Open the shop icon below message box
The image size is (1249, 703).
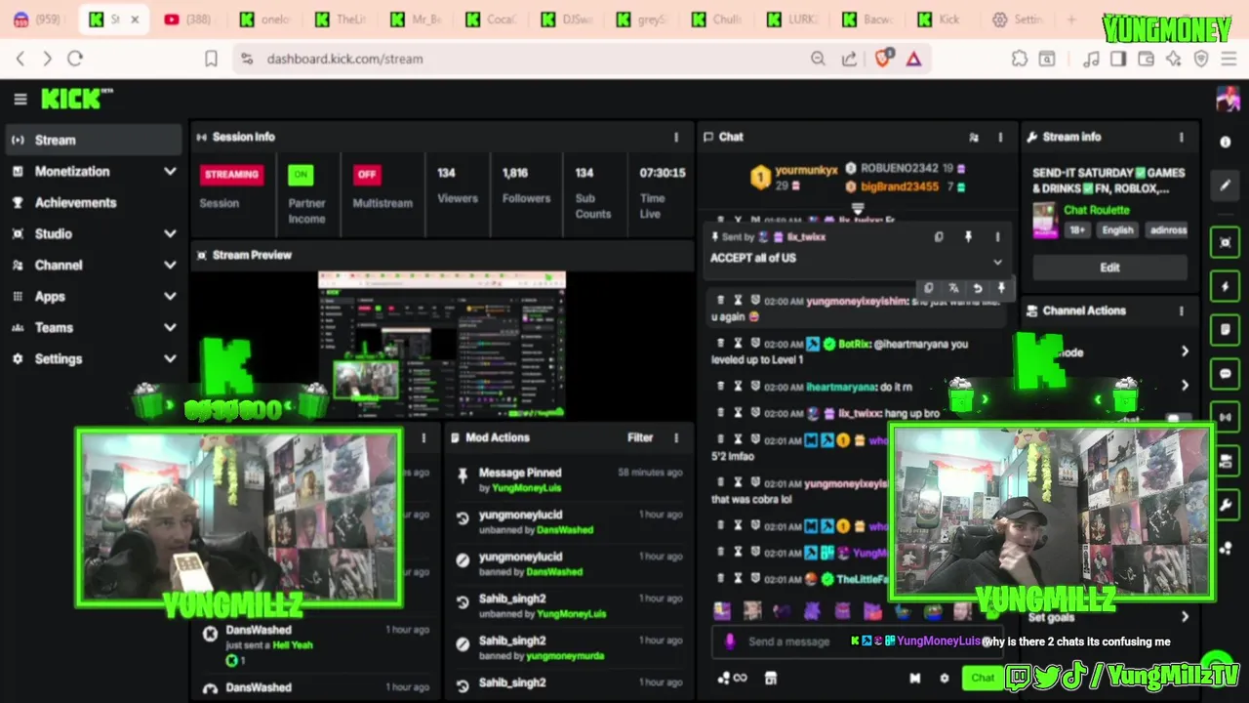point(770,678)
